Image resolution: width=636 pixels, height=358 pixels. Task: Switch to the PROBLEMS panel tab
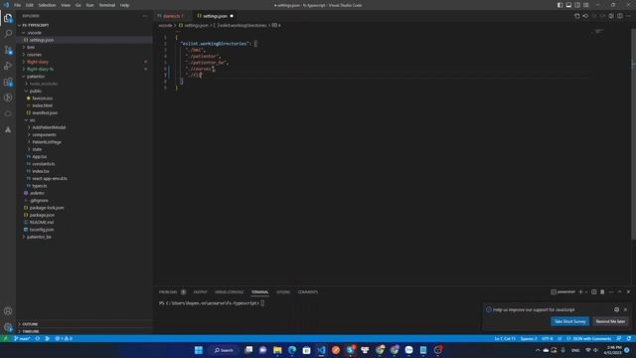pos(168,291)
